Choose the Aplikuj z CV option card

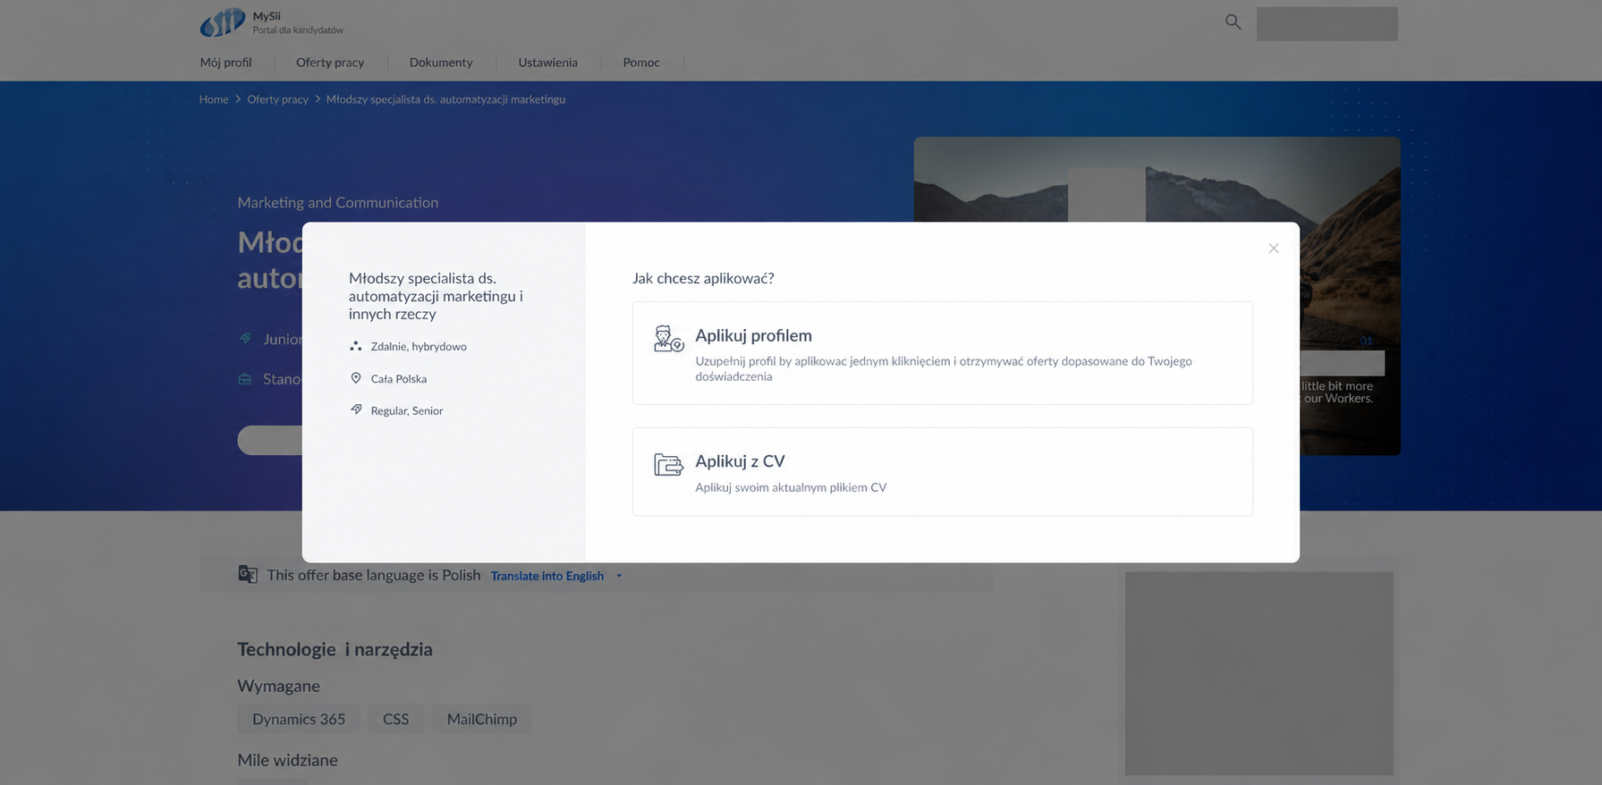click(x=942, y=471)
